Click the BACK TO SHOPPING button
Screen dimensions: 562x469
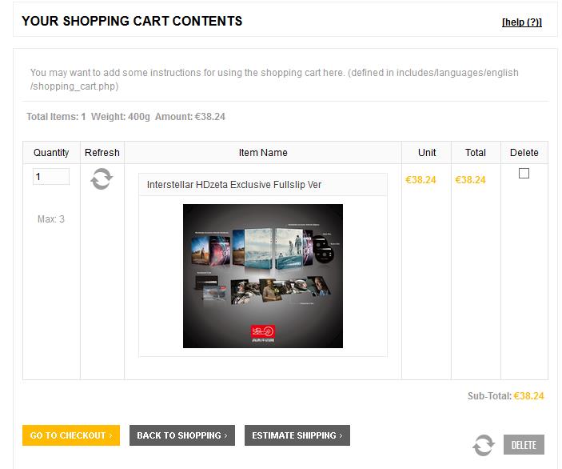(x=182, y=435)
